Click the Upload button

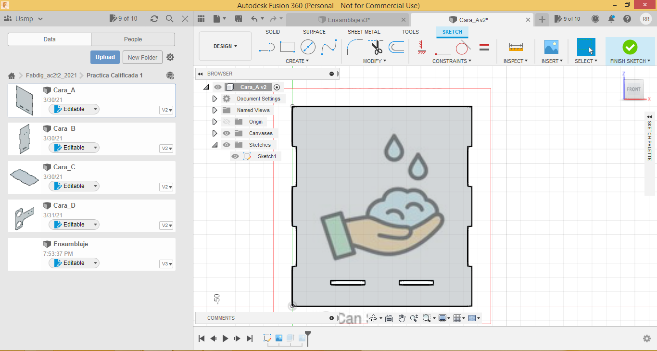[105, 57]
